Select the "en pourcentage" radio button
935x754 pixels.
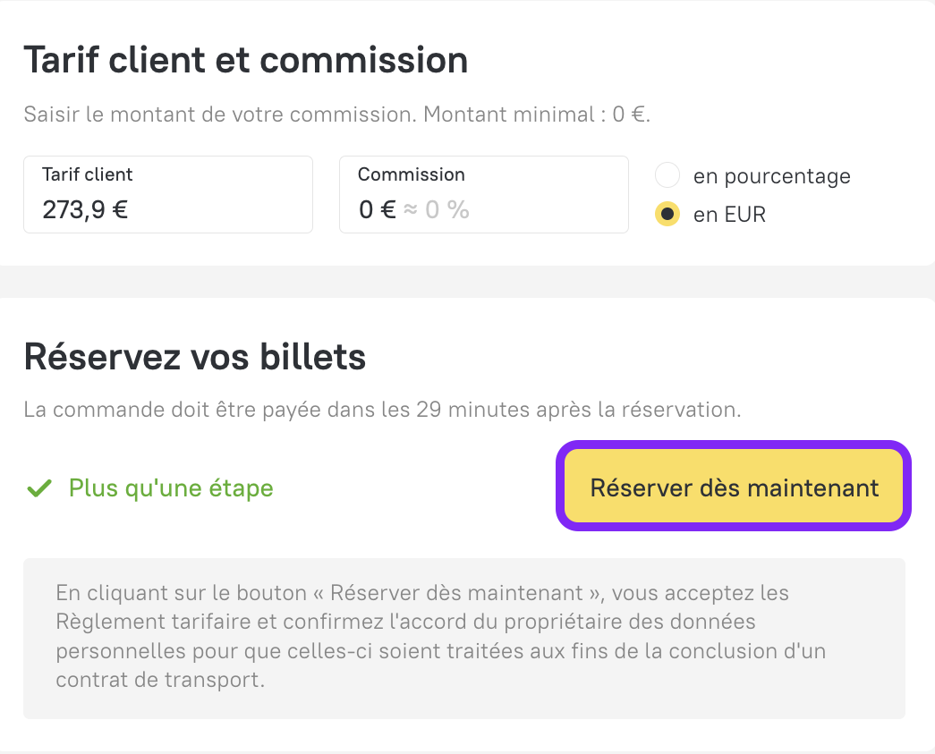tap(667, 175)
